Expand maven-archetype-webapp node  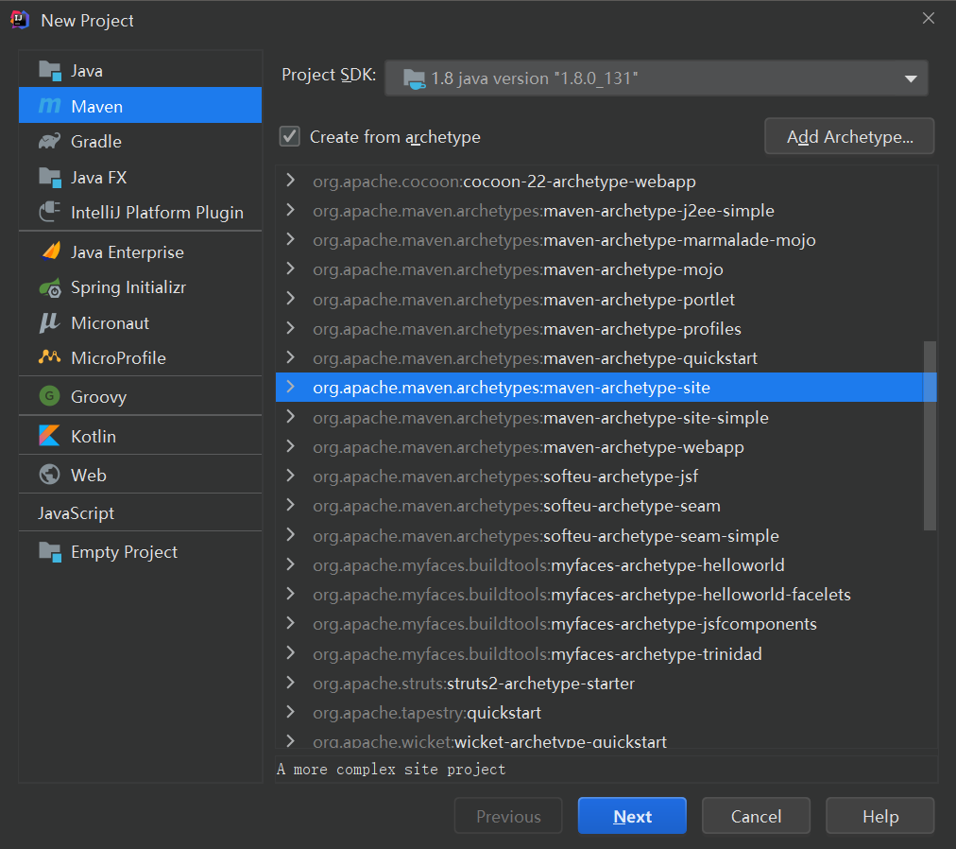291,447
